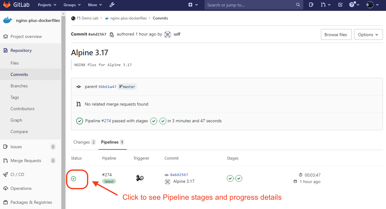Screen dimensions: 386x209
Task: Click the second stage icon in pipeline summary
Action: [163, 121]
